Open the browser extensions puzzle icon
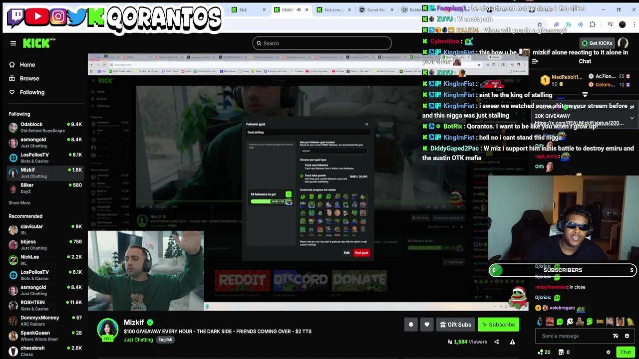The height and width of the screenshot is (359, 639). click(593, 24)
